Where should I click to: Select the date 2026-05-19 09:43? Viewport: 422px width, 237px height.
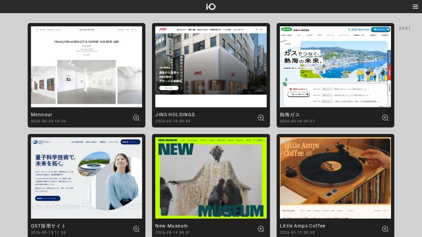[x=173, y=121]
